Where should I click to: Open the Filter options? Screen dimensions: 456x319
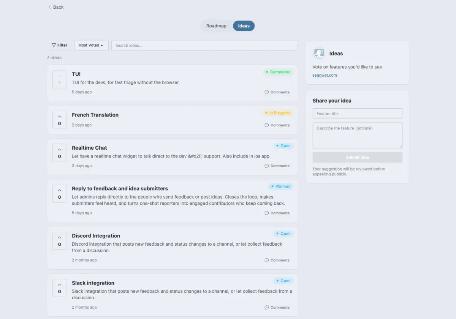tap(59, 45)
